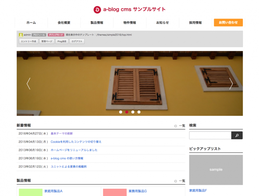Click the 一覧 arrow icon beside 製品情報
The image size is (259, 196).
point(176,181)
